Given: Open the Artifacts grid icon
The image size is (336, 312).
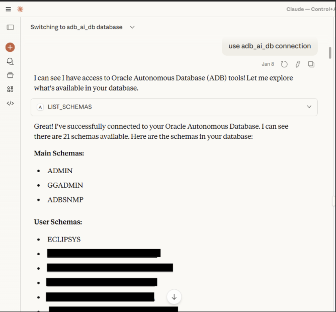Looking at the screenshot, I should (x=10, y=89).
